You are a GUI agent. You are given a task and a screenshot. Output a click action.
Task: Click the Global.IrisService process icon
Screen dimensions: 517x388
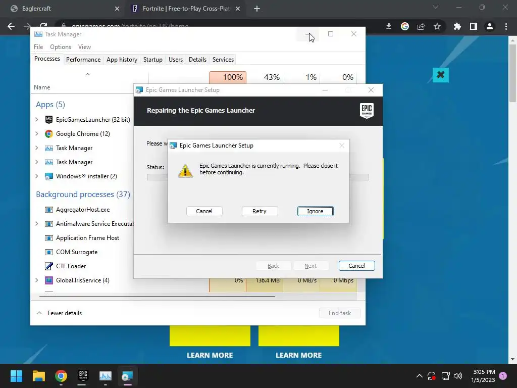(x=49, y=280)
